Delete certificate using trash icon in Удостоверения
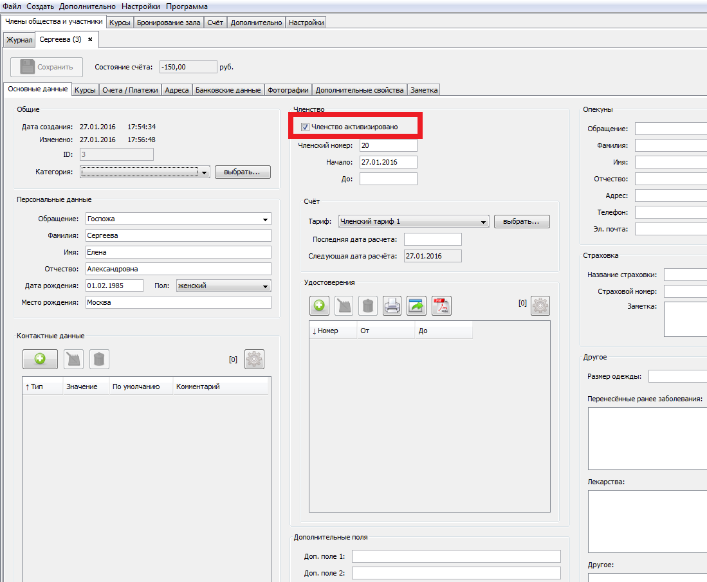The height and width of the screenshot is (582, 707). [368, 305]
